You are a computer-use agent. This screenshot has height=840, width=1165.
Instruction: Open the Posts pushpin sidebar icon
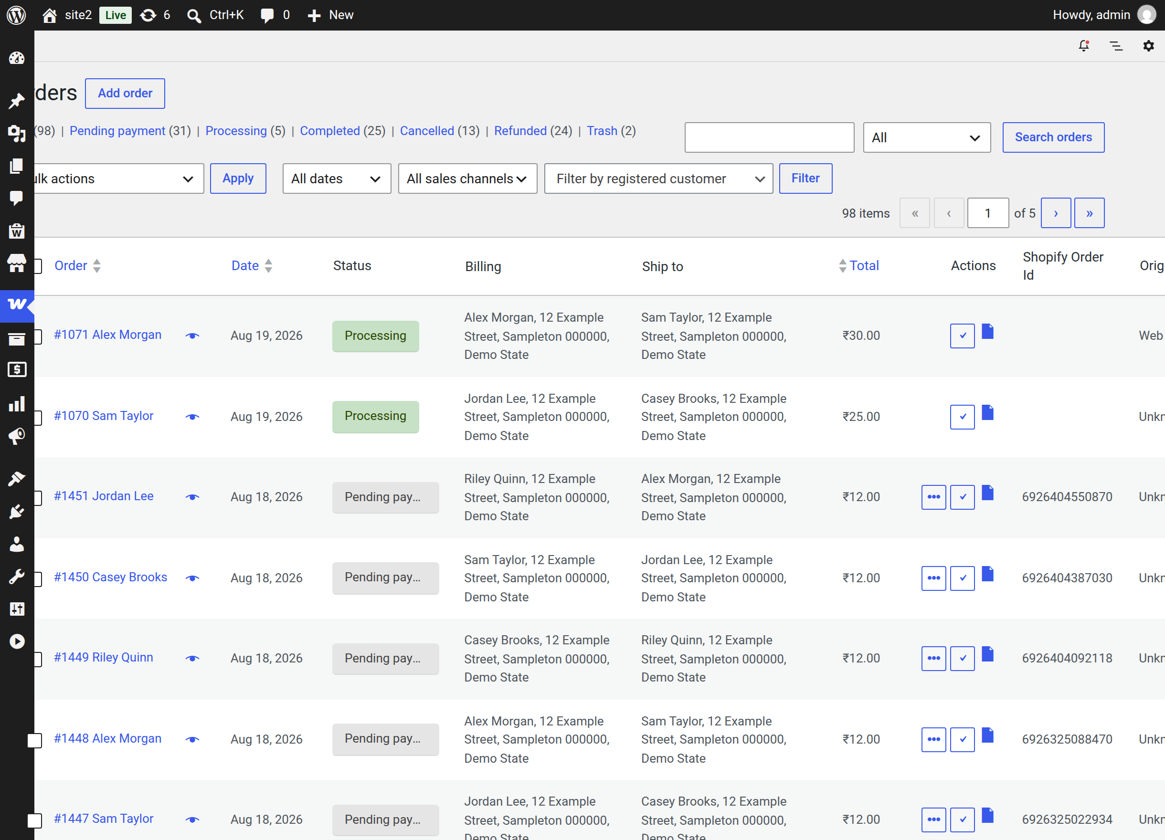coord(17,101)
